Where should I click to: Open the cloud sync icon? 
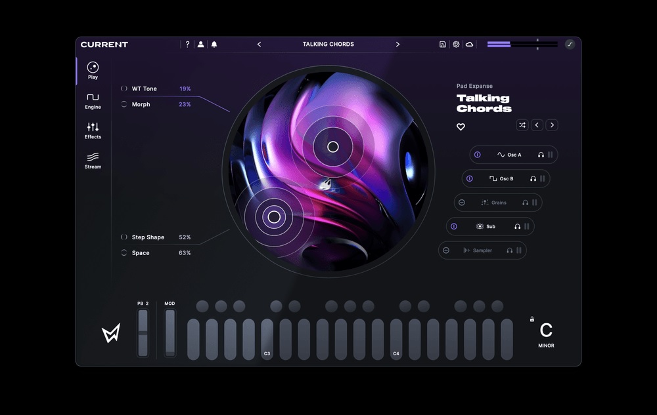469,44
